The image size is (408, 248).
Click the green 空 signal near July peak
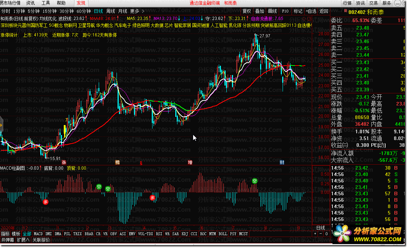[x=255, y=181]
